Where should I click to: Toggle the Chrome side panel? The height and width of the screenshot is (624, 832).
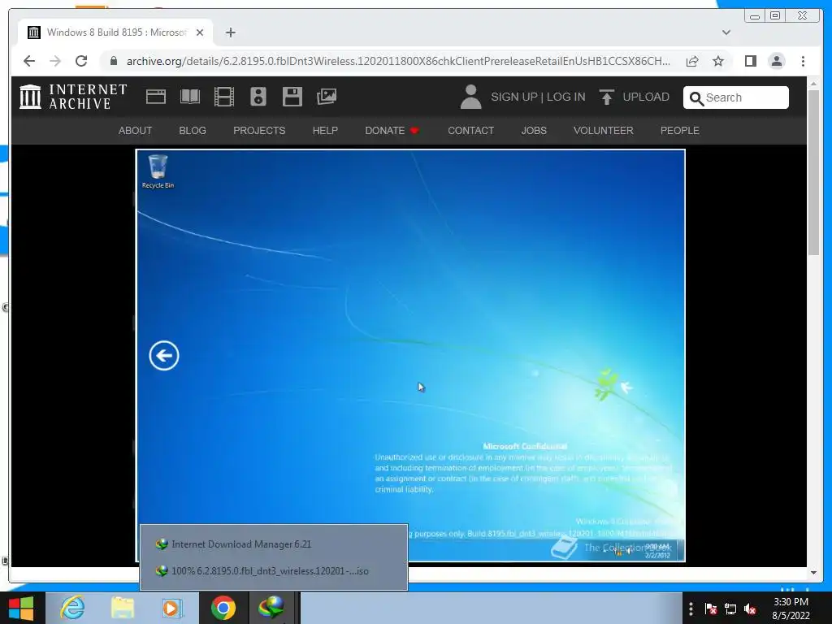750,61
